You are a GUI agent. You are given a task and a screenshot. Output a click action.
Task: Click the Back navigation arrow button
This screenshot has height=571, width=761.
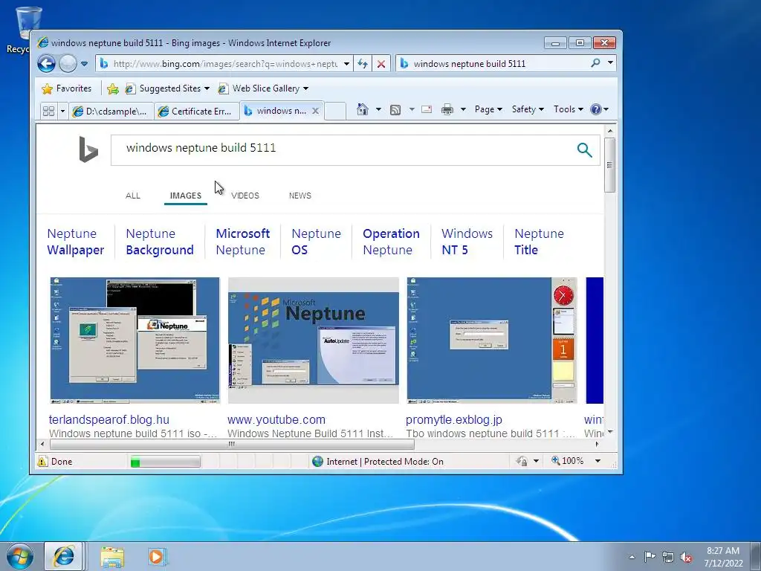tap(47, 64)
